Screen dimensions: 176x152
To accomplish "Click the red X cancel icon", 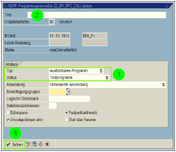I will 47,144.
